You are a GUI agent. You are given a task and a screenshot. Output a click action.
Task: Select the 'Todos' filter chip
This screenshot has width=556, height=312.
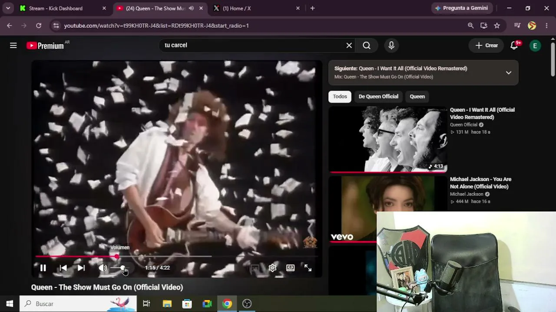[x=340, y=97]
